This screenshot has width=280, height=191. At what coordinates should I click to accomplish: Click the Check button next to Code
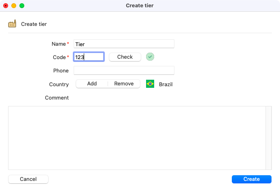[125, 57]
